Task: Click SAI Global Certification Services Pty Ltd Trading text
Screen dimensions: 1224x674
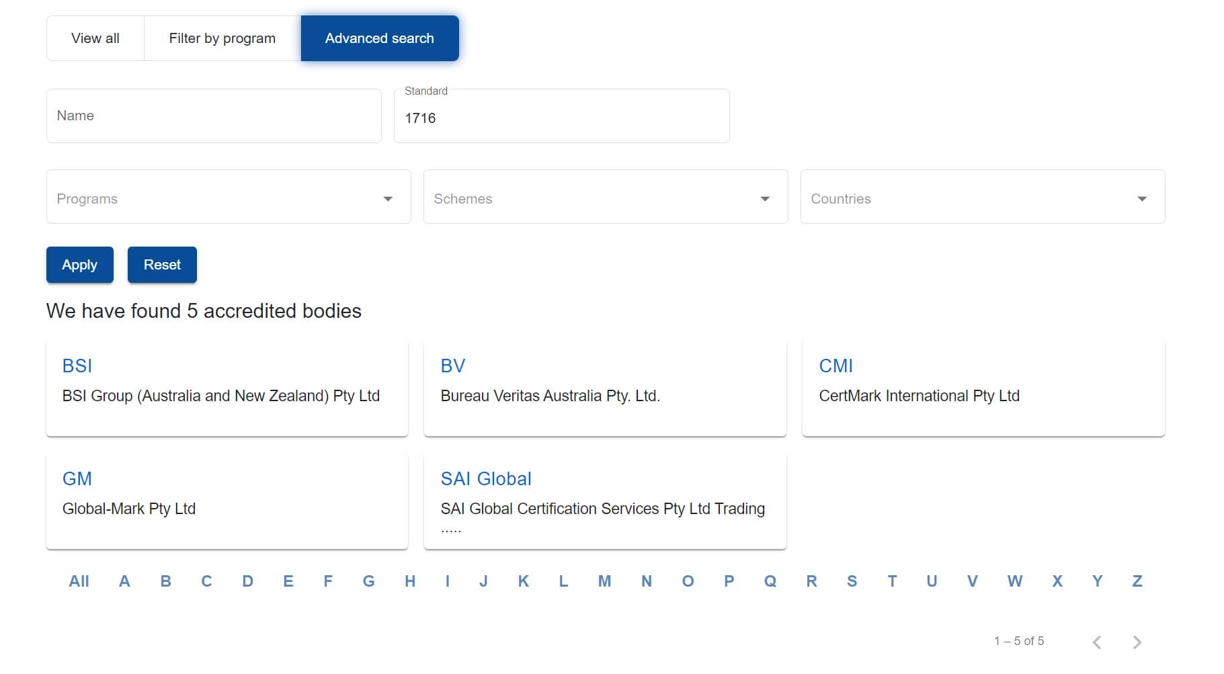Action: [x=603, y=509]
